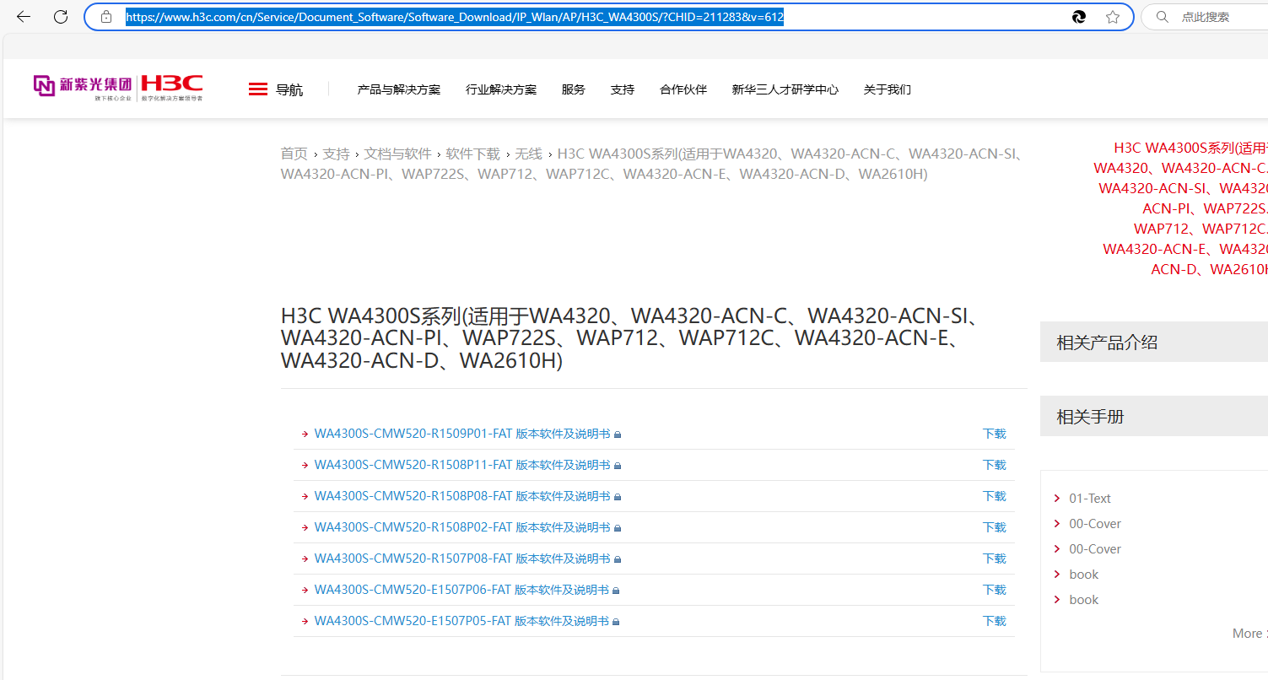Open the second book manual link

(x=1084, y=600)
